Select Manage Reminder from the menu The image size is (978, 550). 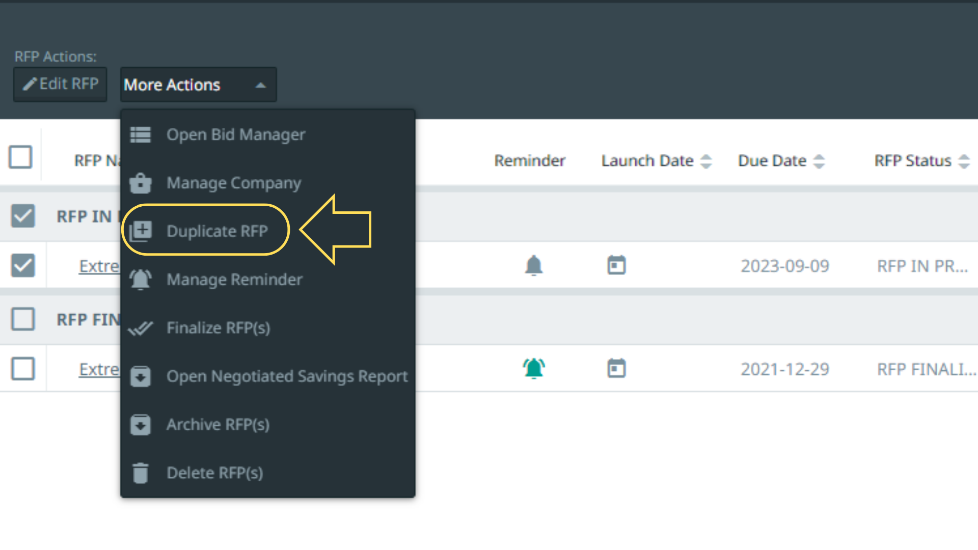[x=234, y=280]
